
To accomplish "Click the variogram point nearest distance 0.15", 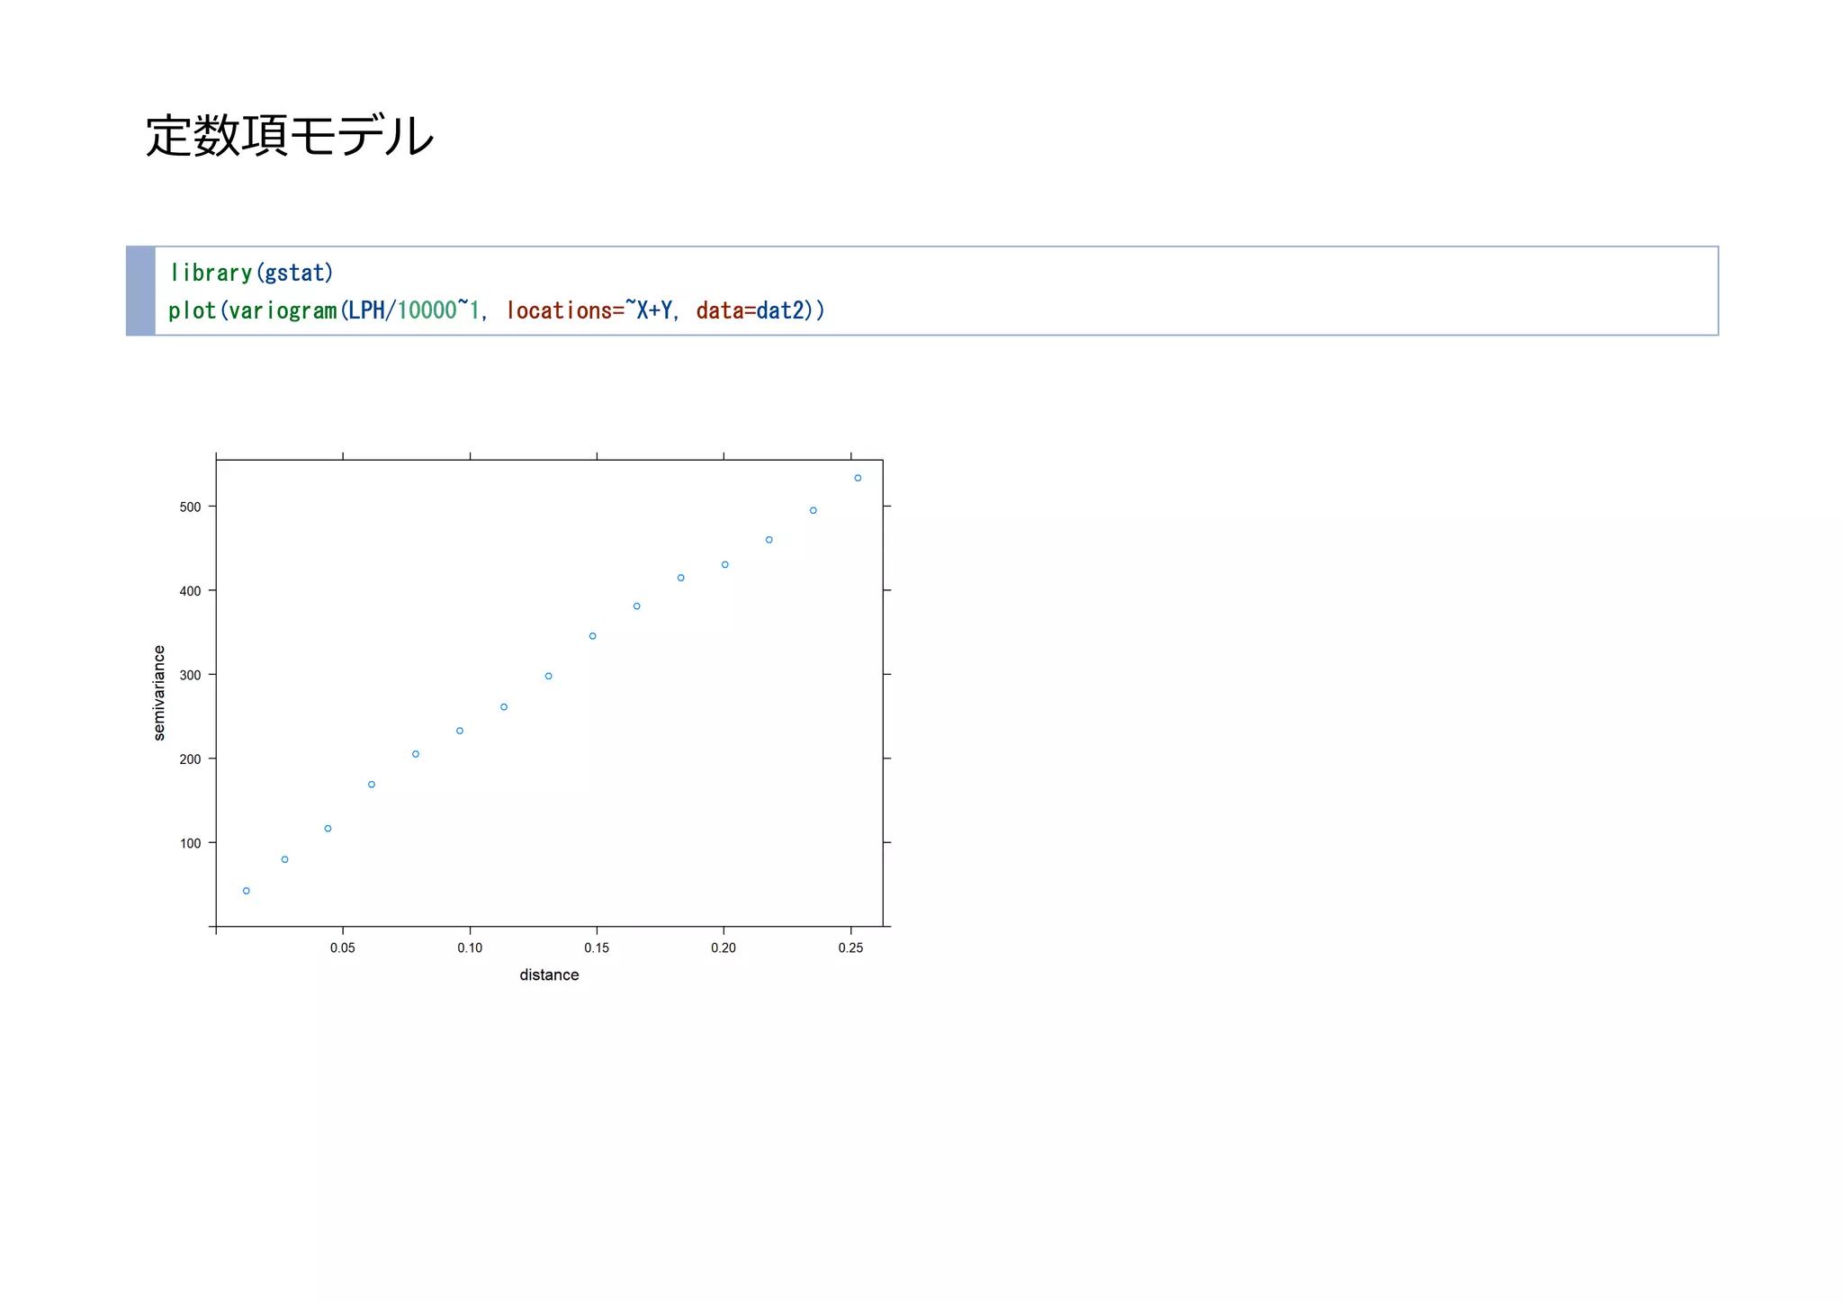I will pyautogui.click(x=592, y=636).
